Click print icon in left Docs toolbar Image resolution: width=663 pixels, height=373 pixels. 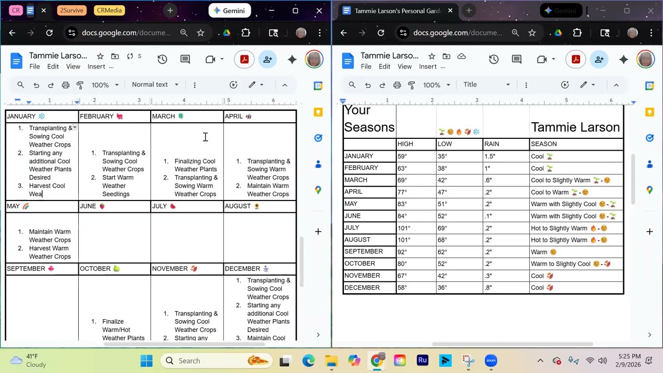point(65,85)
